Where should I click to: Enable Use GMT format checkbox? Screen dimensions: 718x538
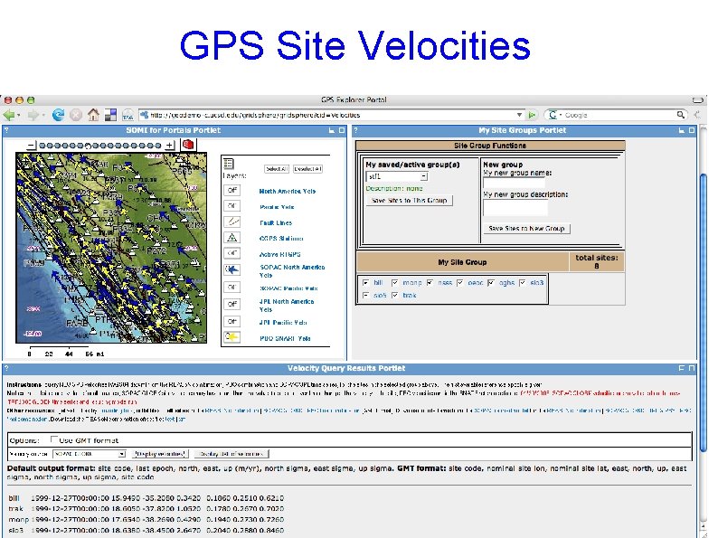coord(54,439)
